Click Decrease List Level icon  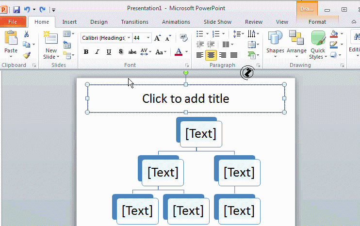point(200,44)
